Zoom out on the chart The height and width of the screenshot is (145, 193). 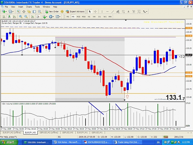pos(26,17)
